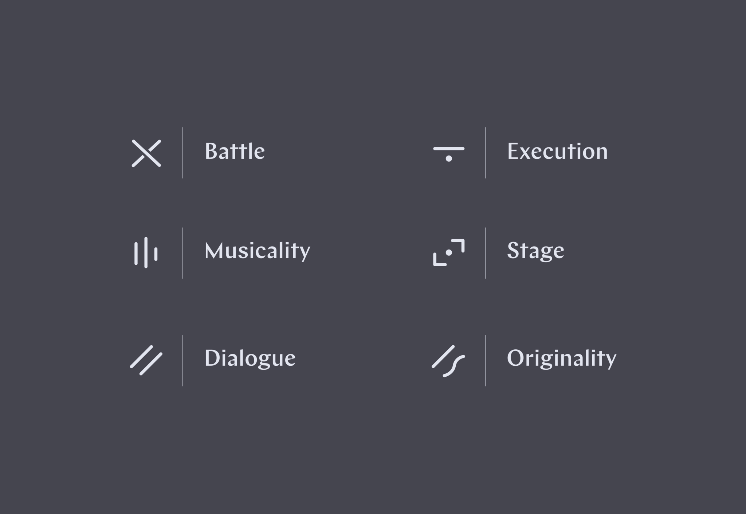Open the Execution label
The width and height of the screenshot is (746, 514).
click(557, 151)
